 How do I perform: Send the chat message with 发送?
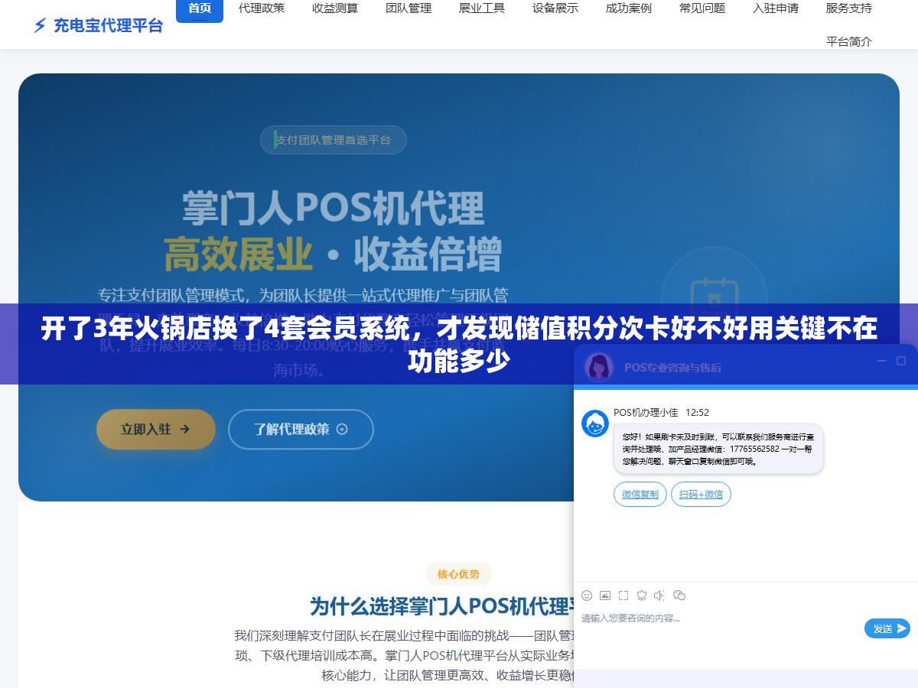tap(887, 628)
